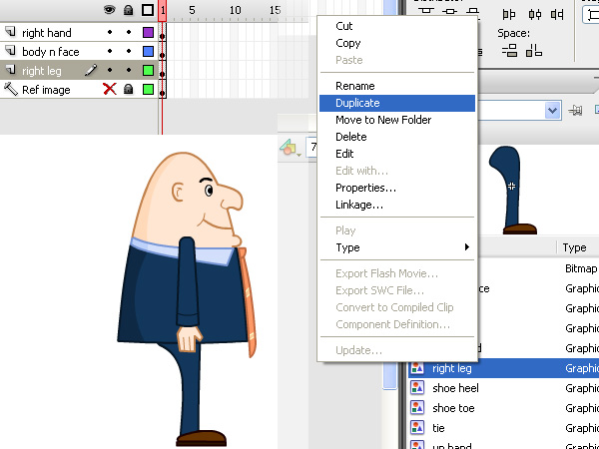Choose Edit in the context menu
The height and width of the screenshot is (449, 599).
tap(344, 154)
